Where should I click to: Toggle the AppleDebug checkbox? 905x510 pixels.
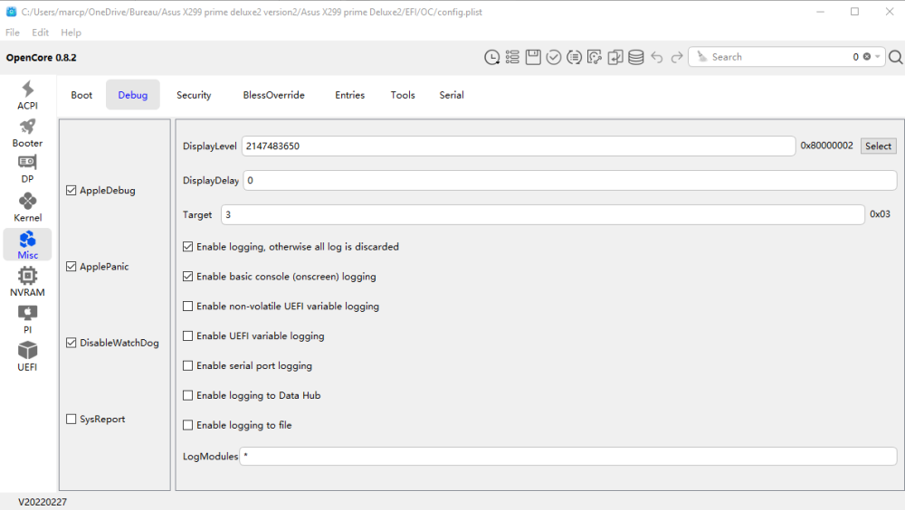point(71,191)
